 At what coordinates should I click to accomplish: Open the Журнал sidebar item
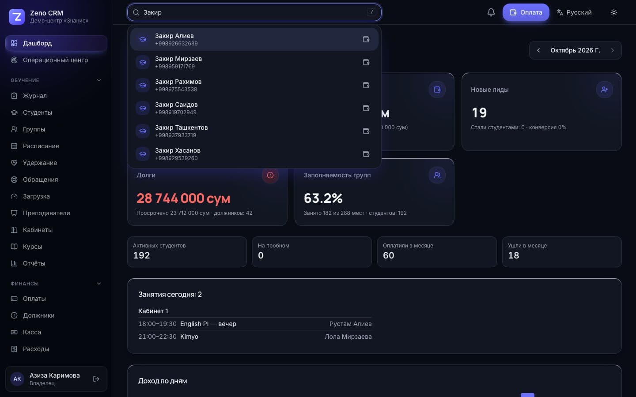click(56, 96)
